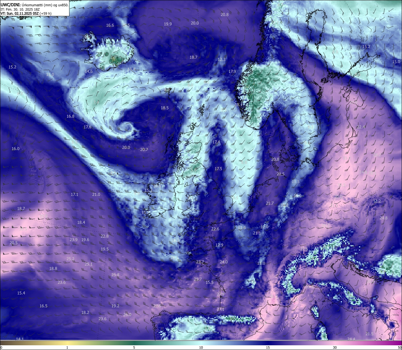Screen dimensions: 402x350
Task: Click the 16.6 value near Iceland
Action: pos(110,25)
